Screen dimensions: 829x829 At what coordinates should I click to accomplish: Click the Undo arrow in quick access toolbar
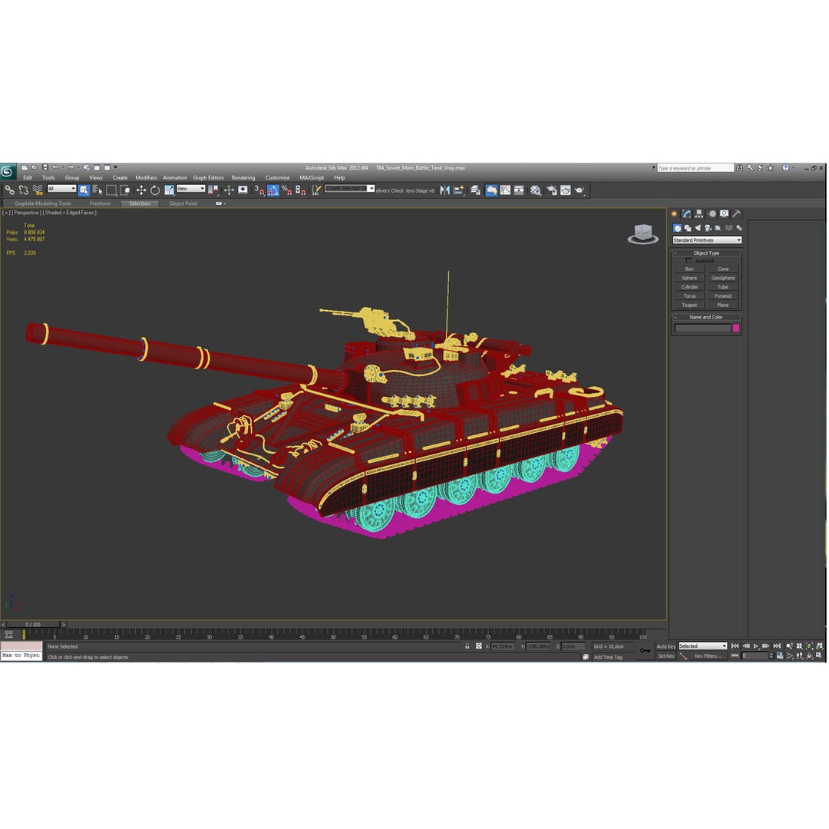[x=55, y=167]
